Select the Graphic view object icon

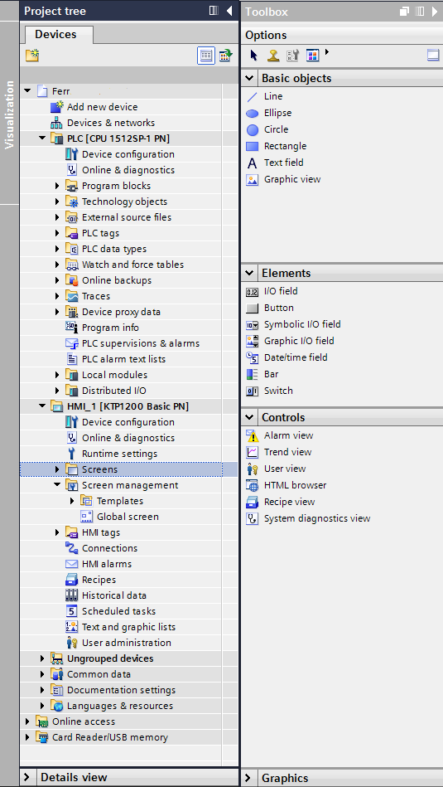(252, 180)
